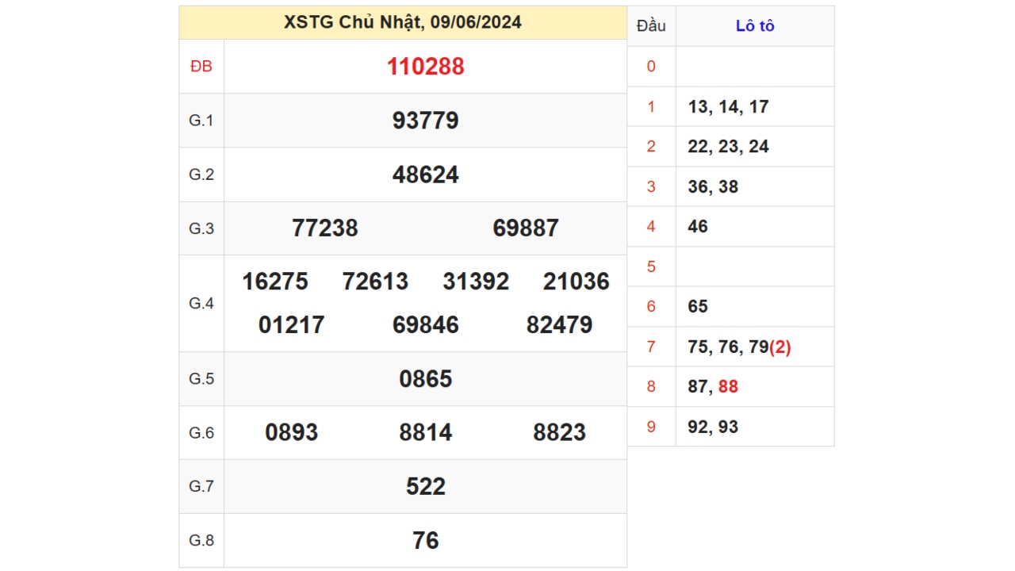Select fourth prize number 21036

tap(576, 282)
